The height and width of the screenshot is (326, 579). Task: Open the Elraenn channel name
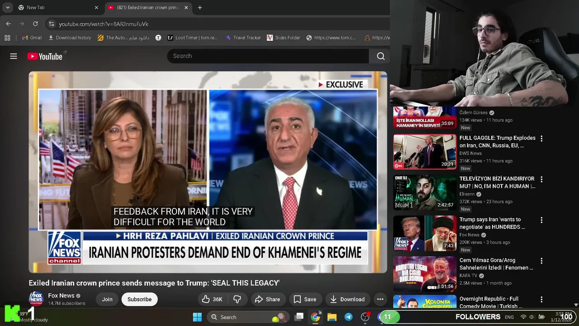[467, 194]
